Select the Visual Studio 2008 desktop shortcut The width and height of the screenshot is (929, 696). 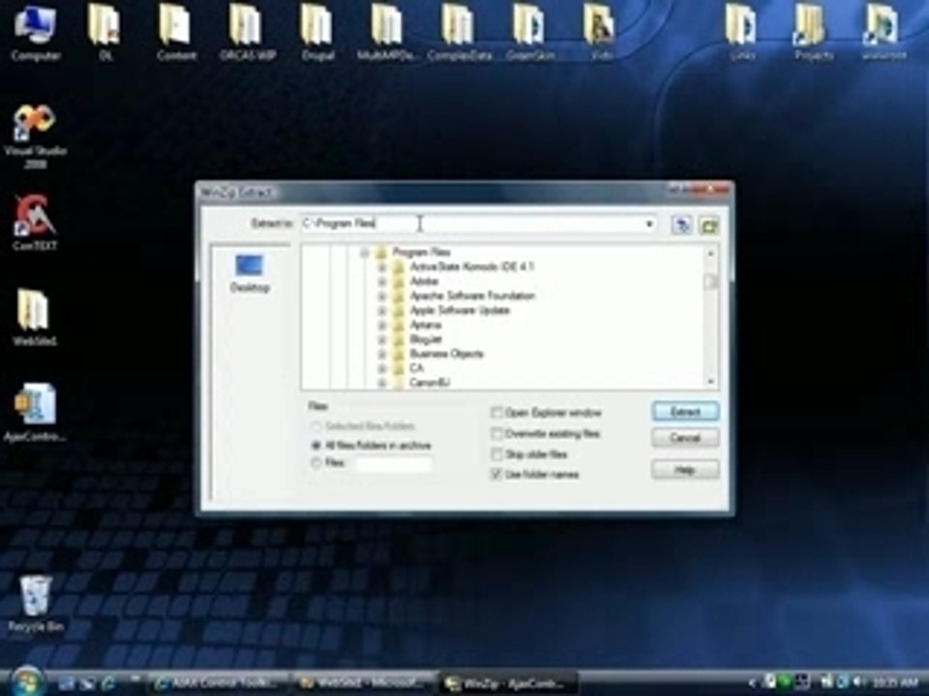35,136
